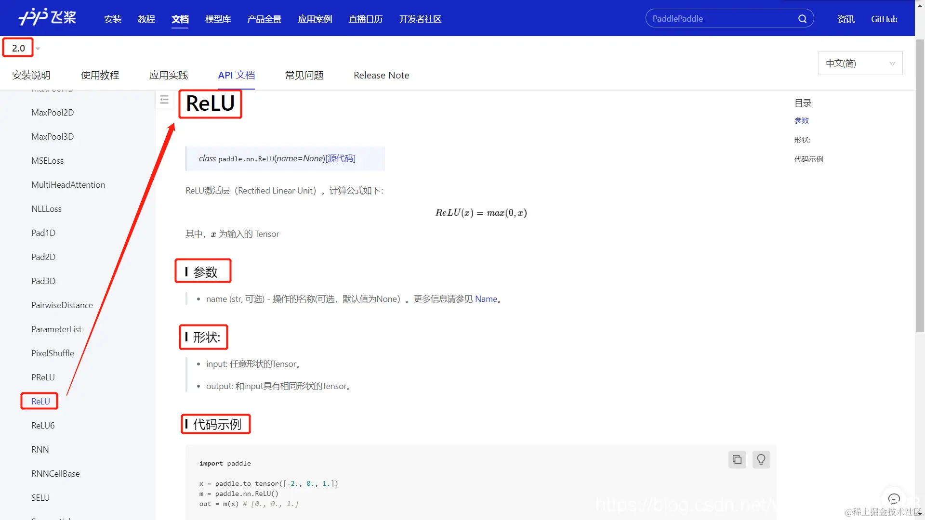This screenshot has height=520, width=925.
Task: Click the PaddlePaddle search input field
Action: (718, 19)
